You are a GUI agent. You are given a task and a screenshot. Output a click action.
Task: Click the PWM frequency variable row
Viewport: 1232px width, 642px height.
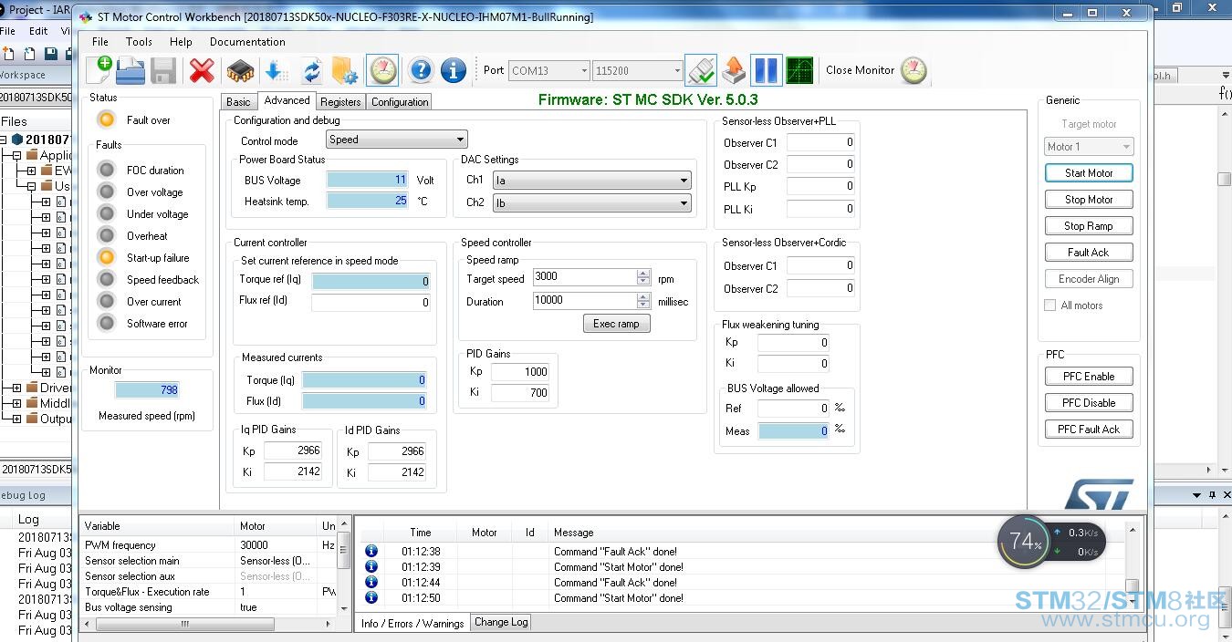[210, 544]
